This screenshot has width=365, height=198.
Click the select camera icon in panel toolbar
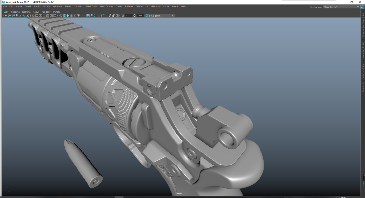pos(6,16)
